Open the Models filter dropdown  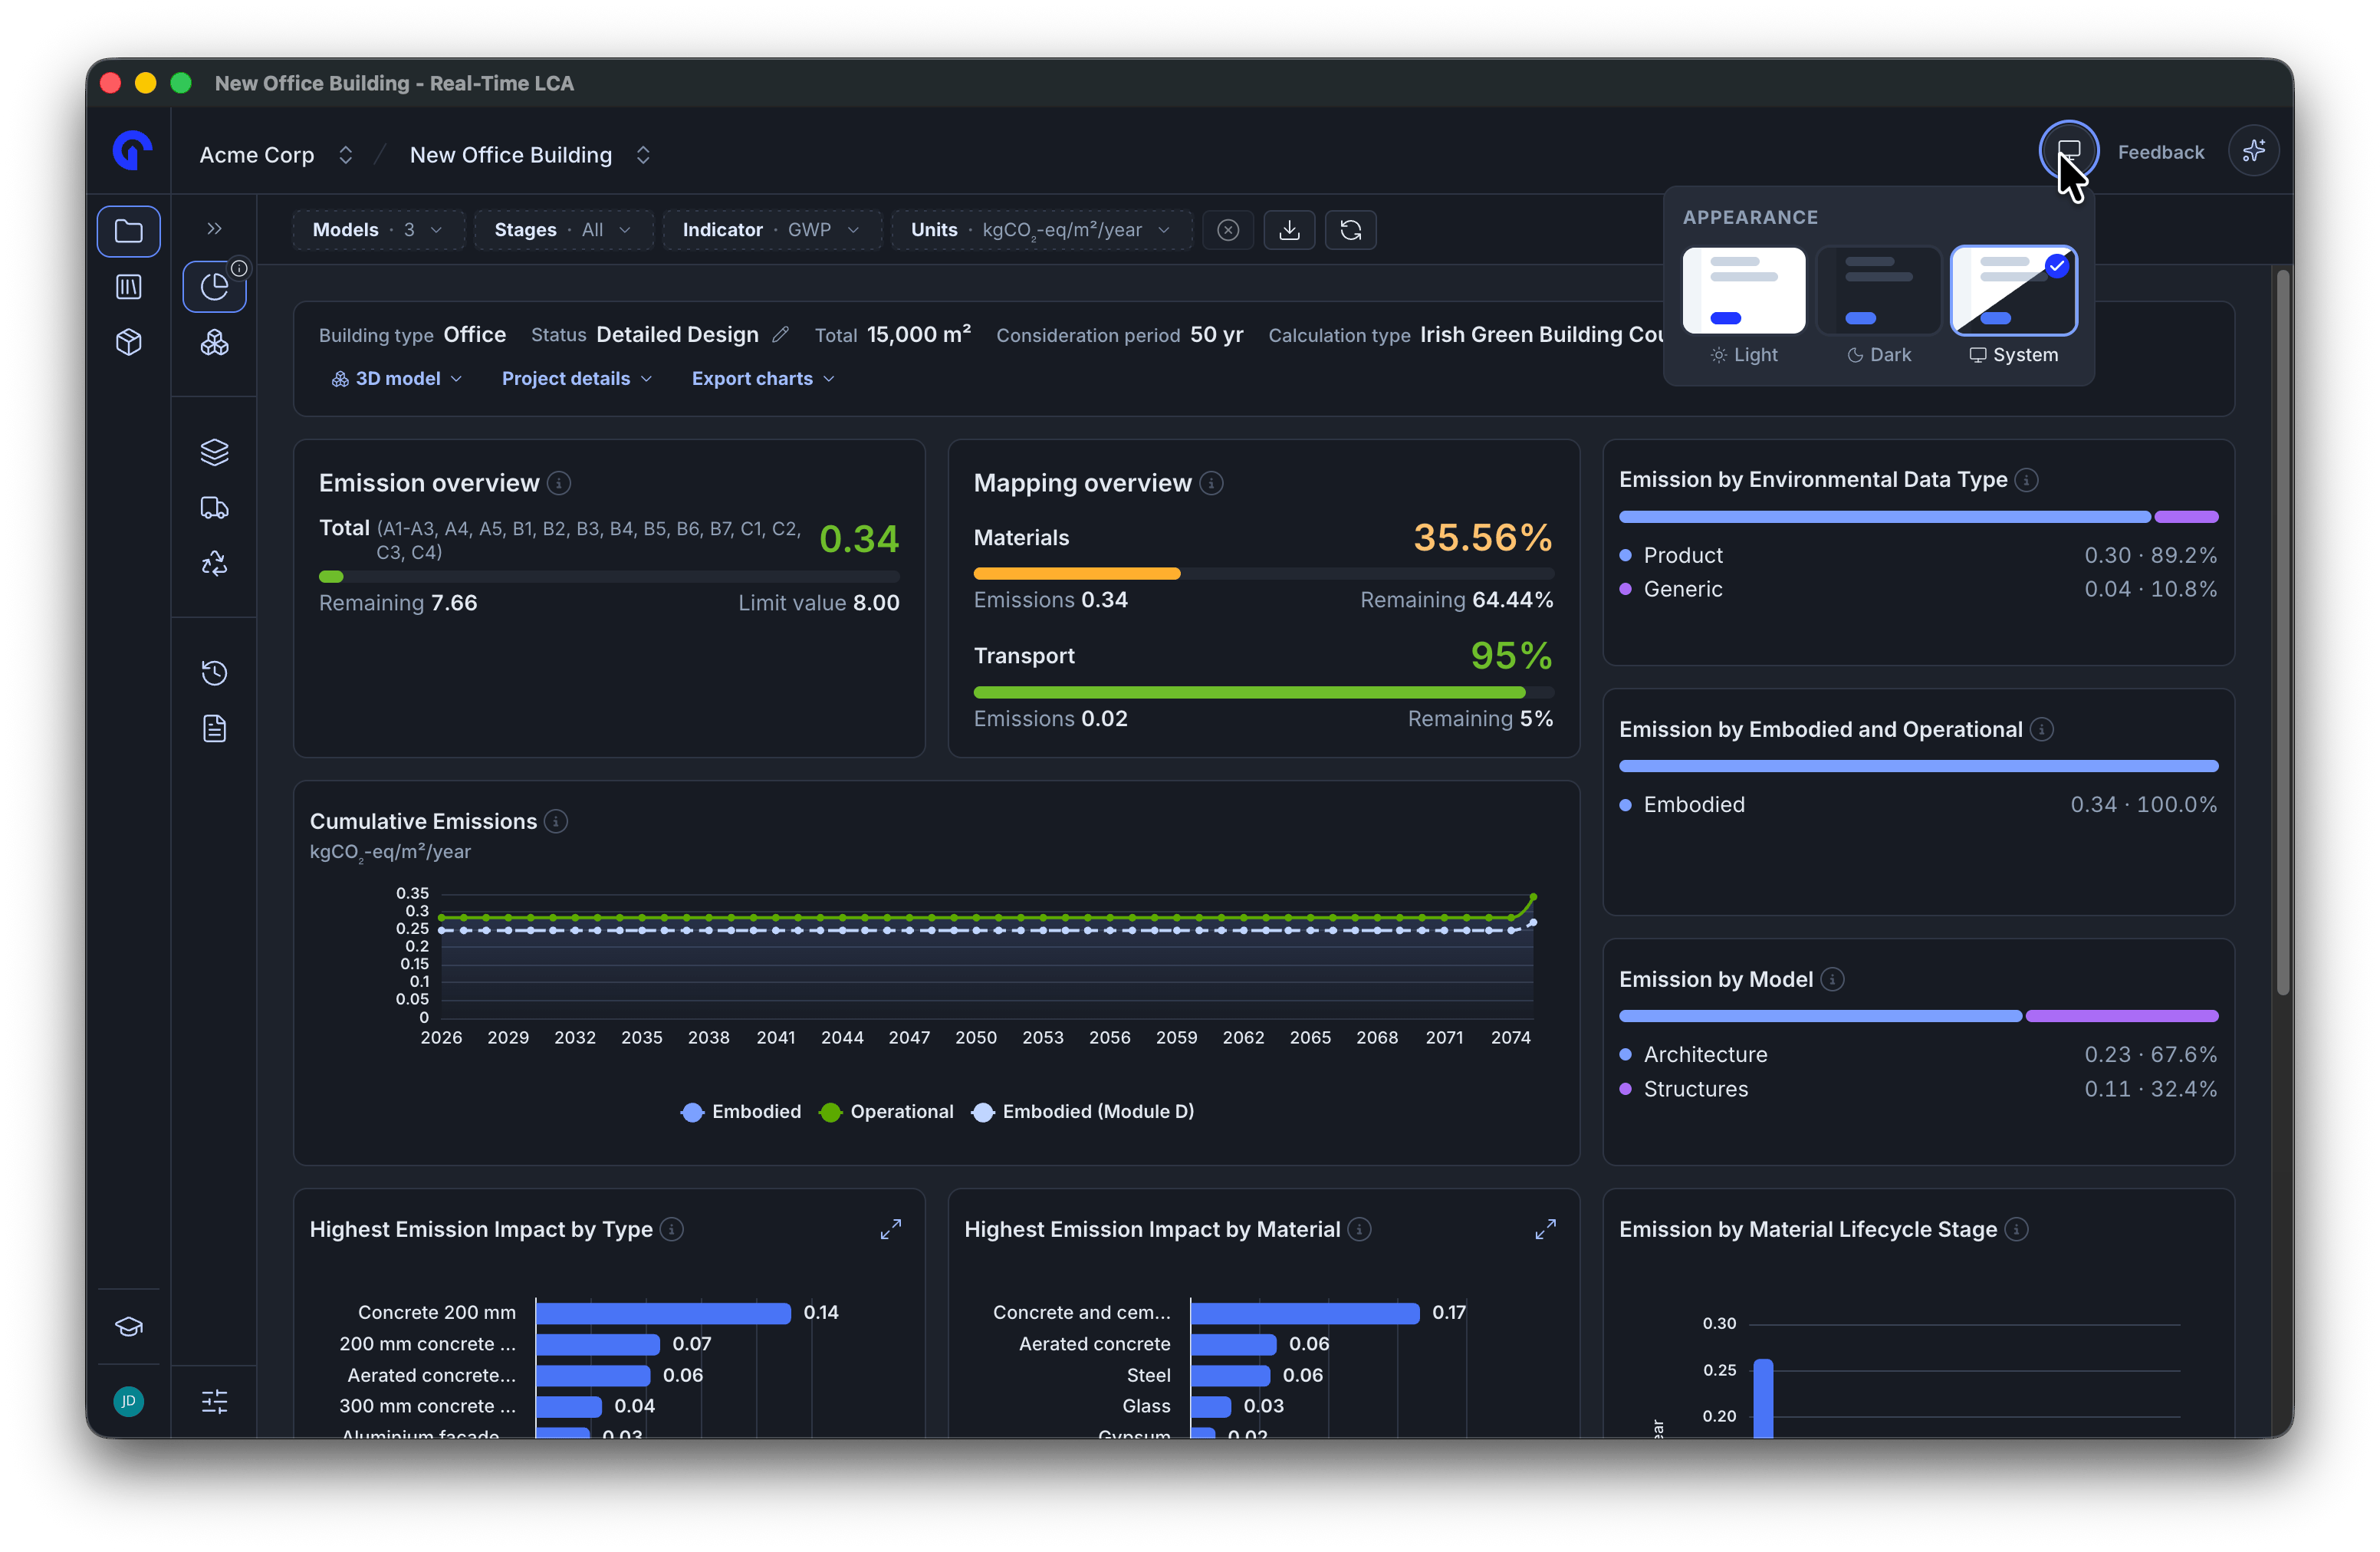point(378,230)
